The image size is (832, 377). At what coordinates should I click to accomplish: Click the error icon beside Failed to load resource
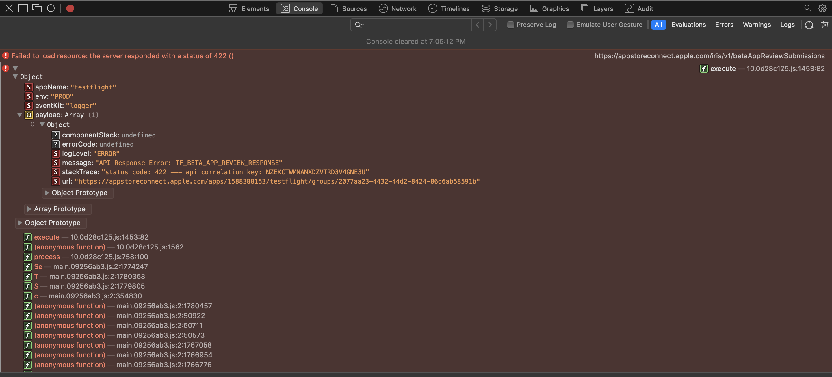6,55
